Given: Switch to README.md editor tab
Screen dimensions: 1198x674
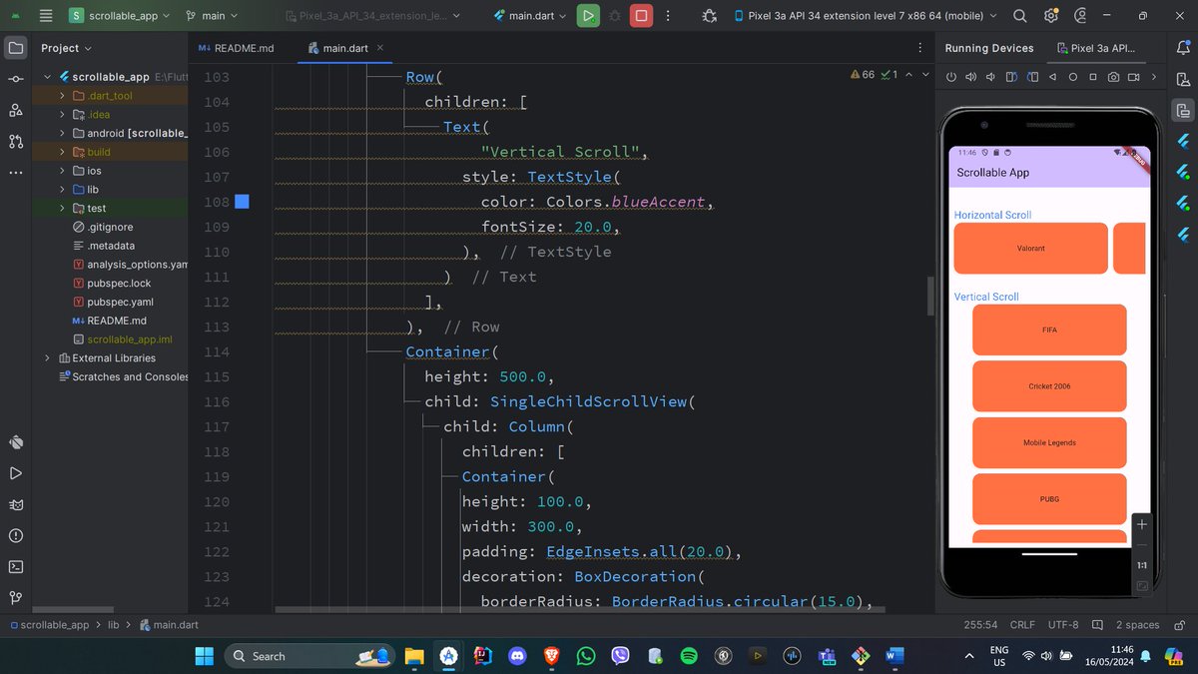Looking at the screenshot, I should (x=236, y=48).
